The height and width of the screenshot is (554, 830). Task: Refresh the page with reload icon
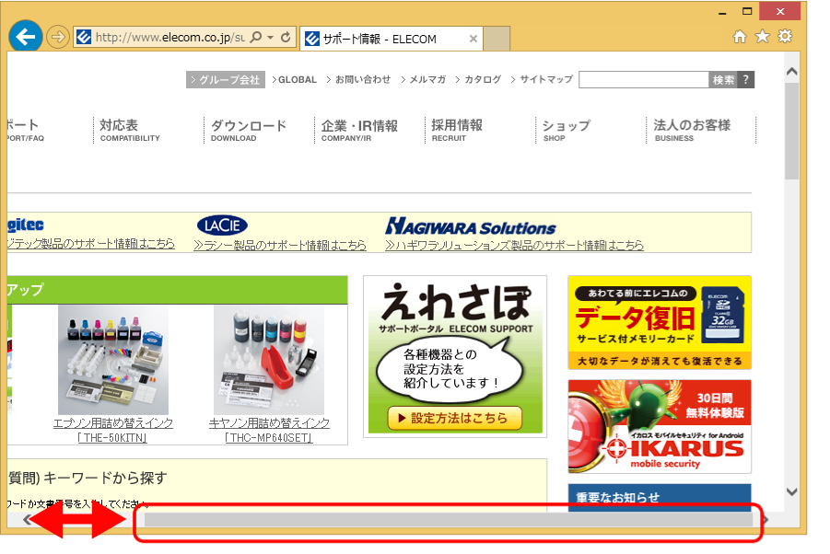point(286,37)
